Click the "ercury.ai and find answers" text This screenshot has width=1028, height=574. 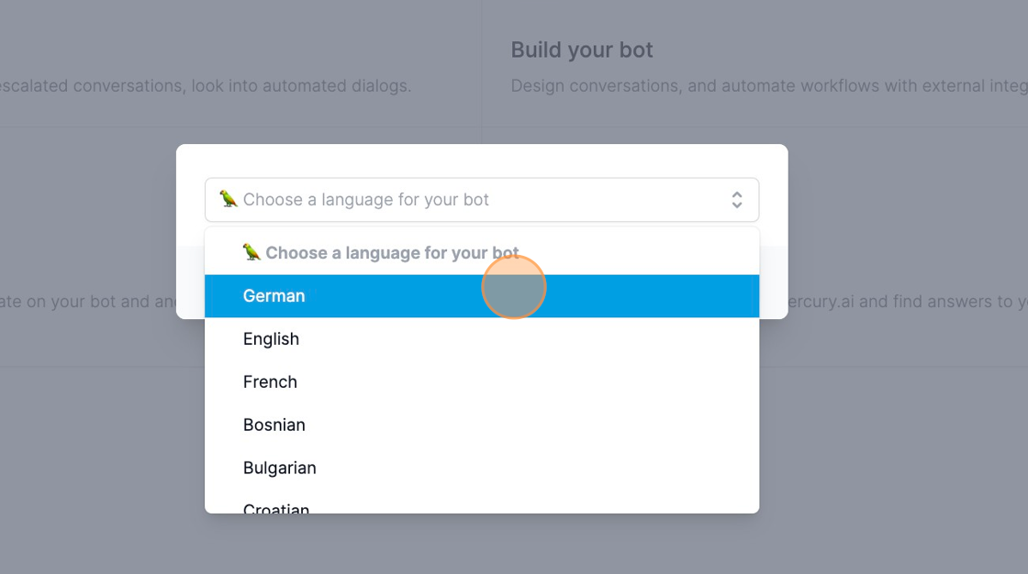[x=908, y=302]
